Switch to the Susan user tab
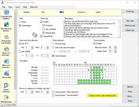This screenshot has height=107, width=139. click(x=98, y=12)
